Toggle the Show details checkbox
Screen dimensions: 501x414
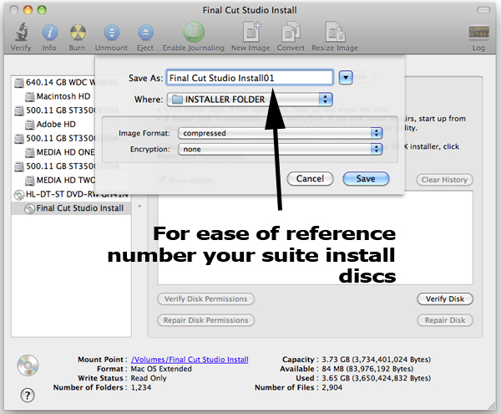click(162, 180)
